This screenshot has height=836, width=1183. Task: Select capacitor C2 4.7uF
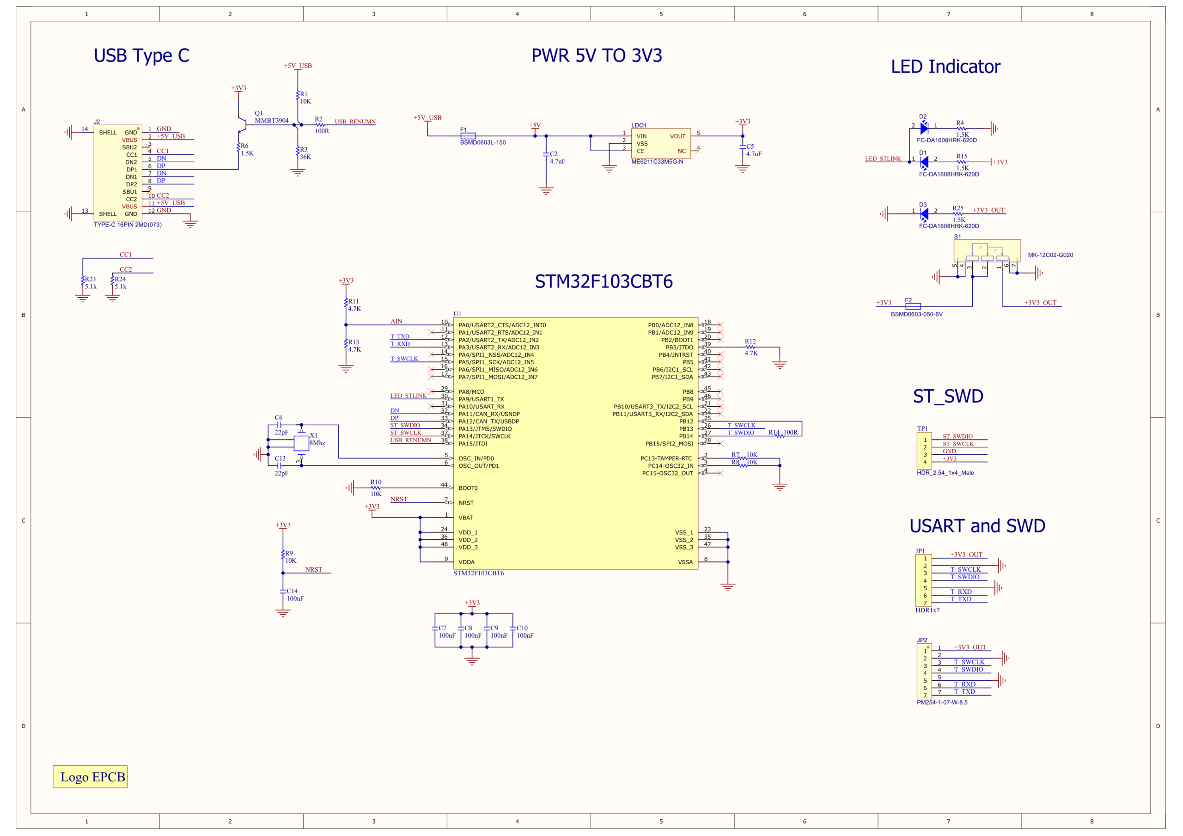coord(546,155)
